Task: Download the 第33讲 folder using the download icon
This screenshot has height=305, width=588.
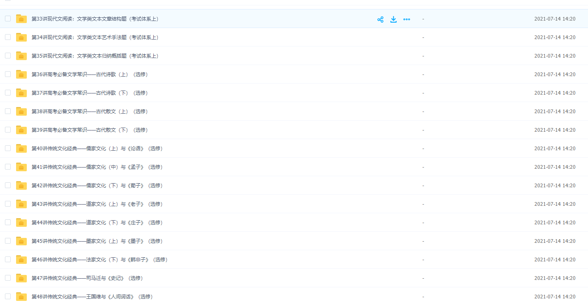Action: coord(394,19)
